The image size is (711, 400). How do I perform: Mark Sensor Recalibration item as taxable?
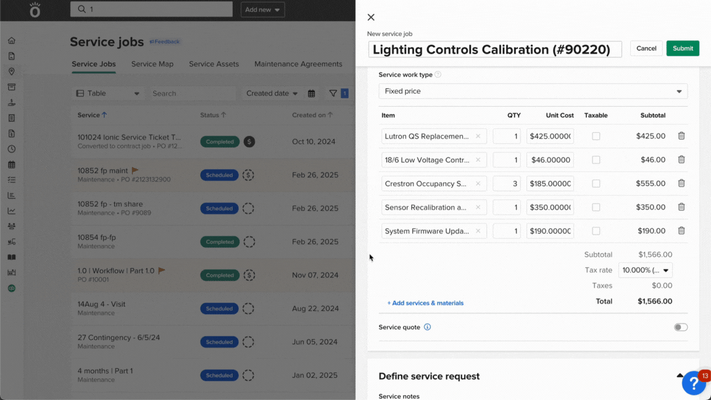(596, 207)
